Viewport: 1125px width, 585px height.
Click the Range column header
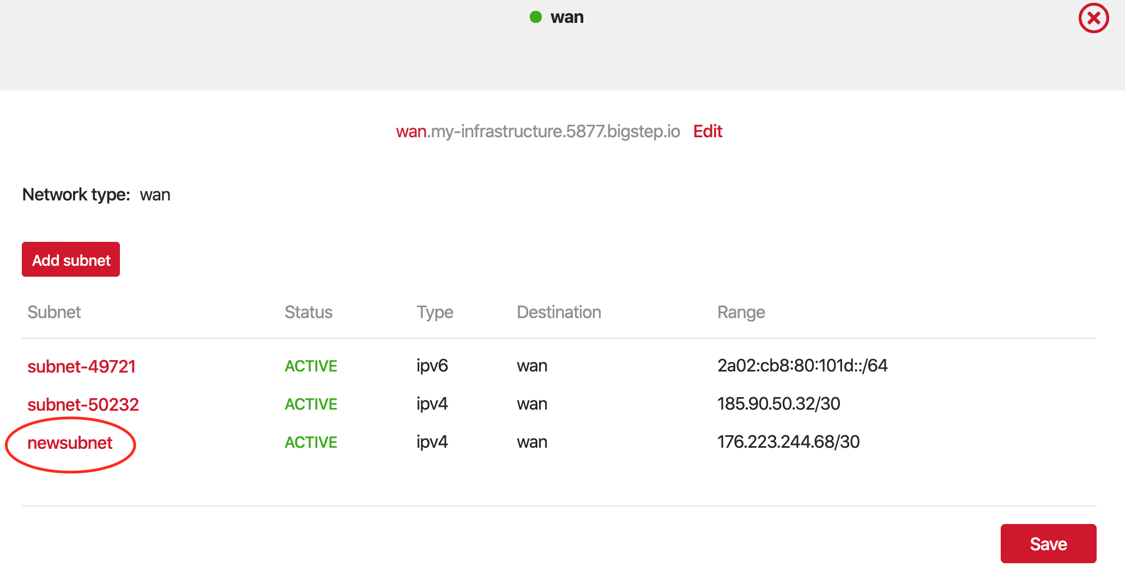[x=741, y=313]
